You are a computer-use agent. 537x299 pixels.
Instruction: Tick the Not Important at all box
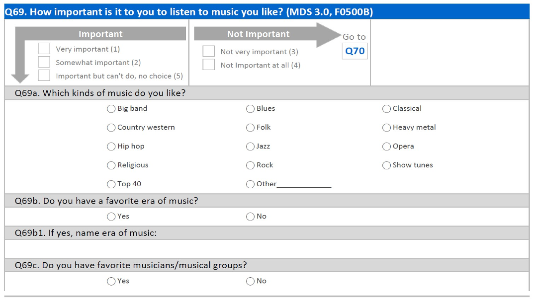click(209, 65)
